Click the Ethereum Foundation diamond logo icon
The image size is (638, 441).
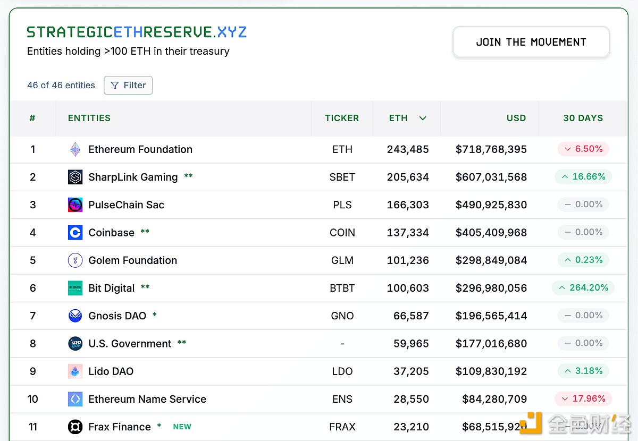(x=75, y=149)
